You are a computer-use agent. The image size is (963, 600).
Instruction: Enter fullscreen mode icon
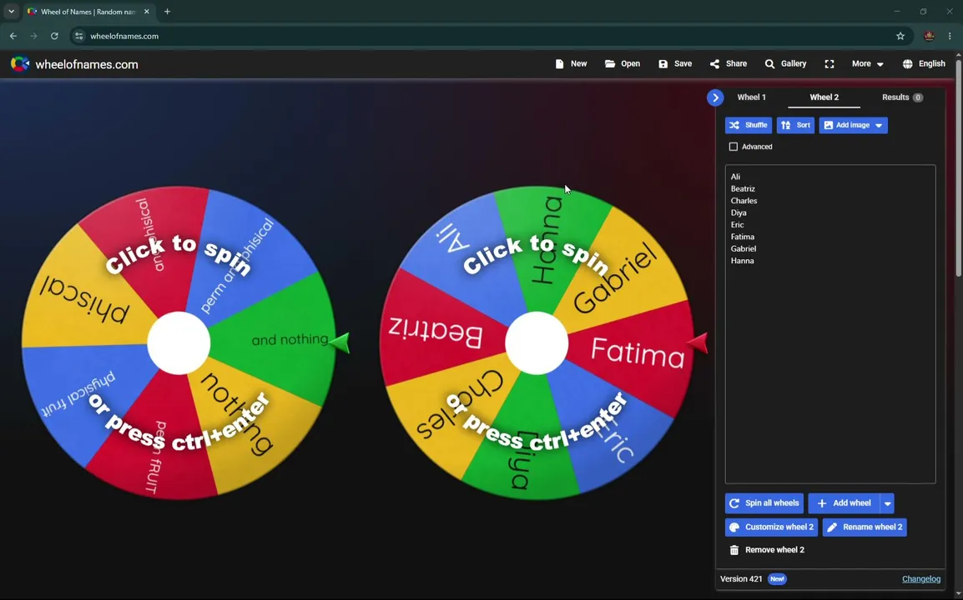point(829,64)
